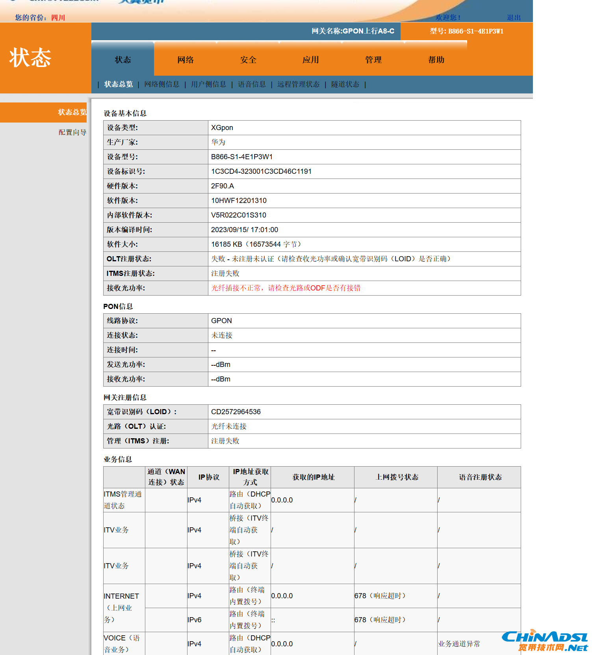Click the LOID value CD2572964536
The width and height of the screenshot is (592, 655).
(236, 412)
